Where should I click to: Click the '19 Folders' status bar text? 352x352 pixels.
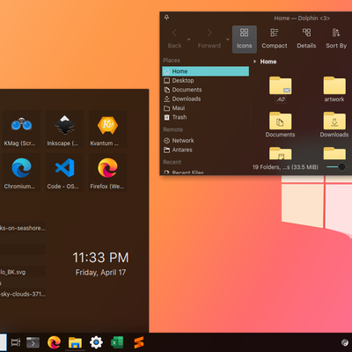coord(285,167)
